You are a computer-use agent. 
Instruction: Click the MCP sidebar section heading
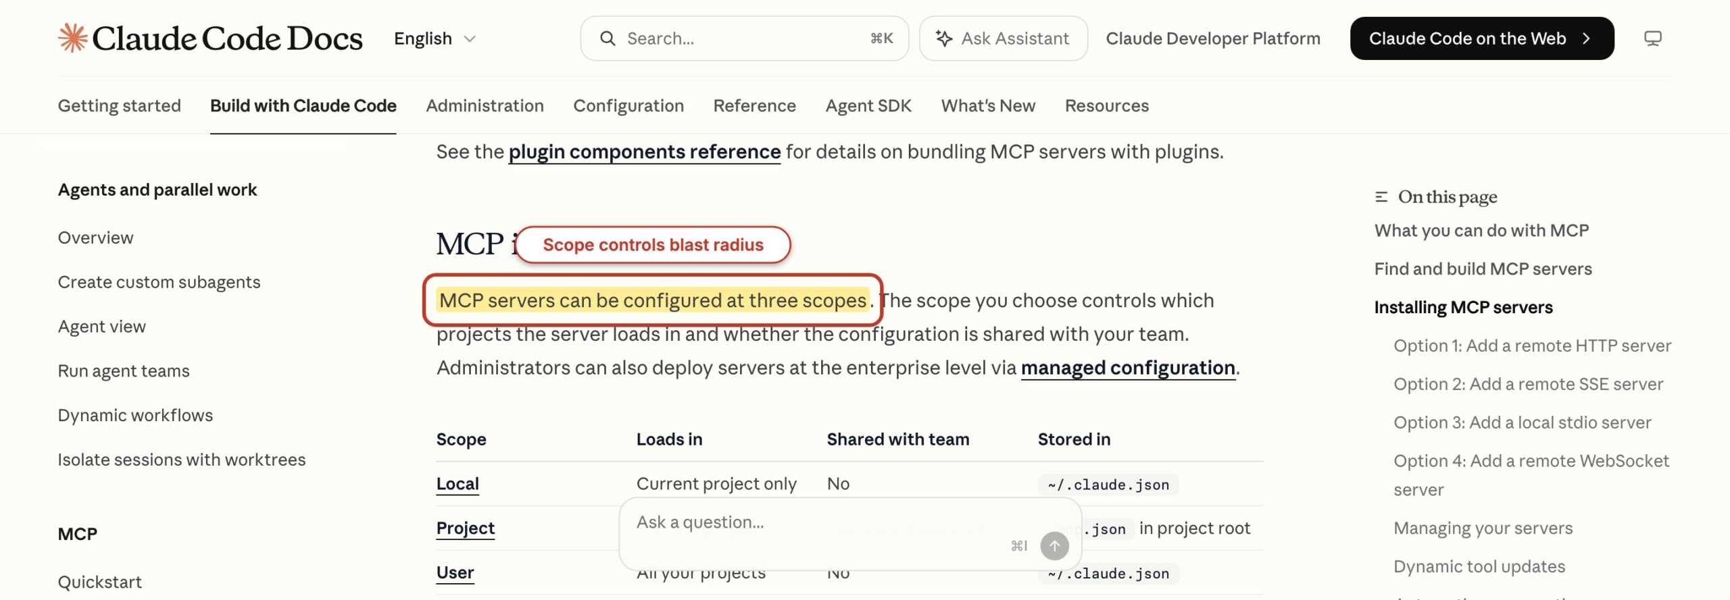(77, 535)
